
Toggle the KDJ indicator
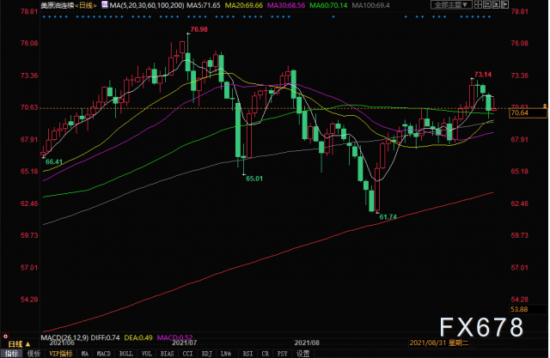point(207,354)
